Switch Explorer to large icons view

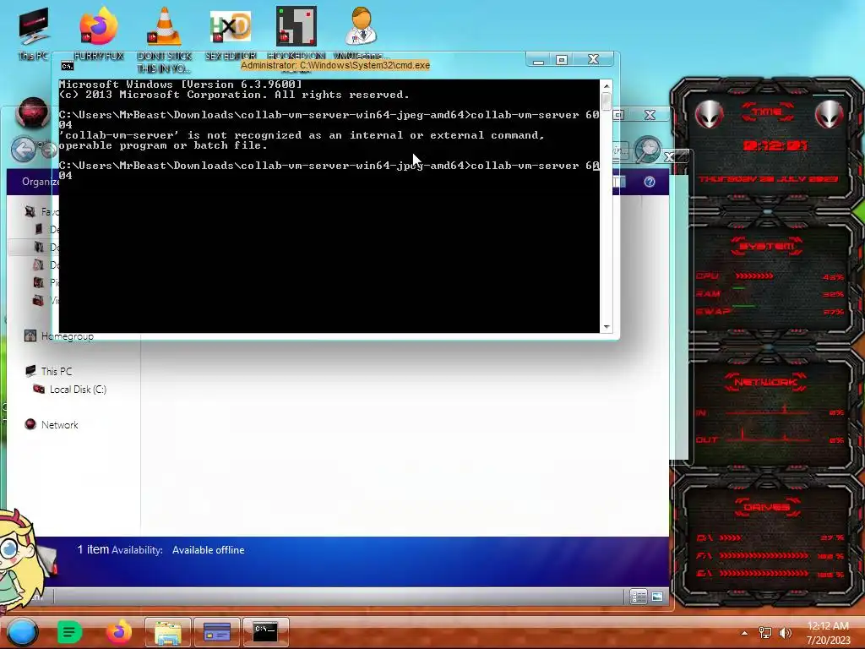coord(657,596)
